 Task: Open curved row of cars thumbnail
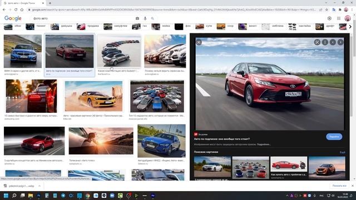(119, 51)
